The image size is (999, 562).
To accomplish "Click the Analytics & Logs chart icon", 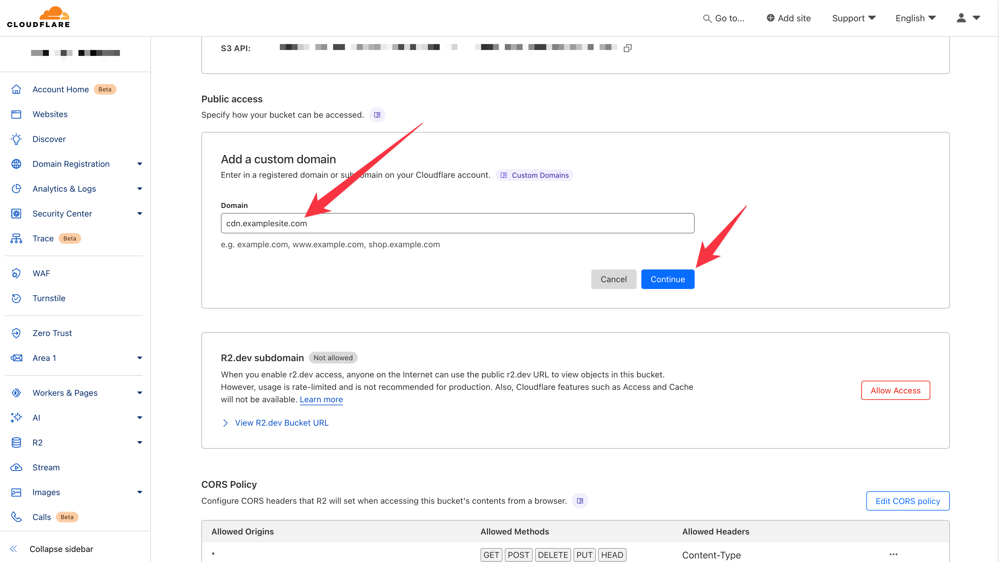I will 16,189.
